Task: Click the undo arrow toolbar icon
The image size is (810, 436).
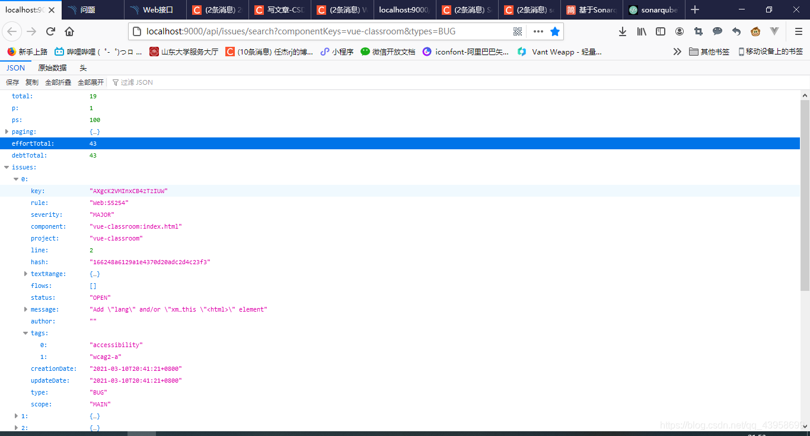Action: pos(736,31)
